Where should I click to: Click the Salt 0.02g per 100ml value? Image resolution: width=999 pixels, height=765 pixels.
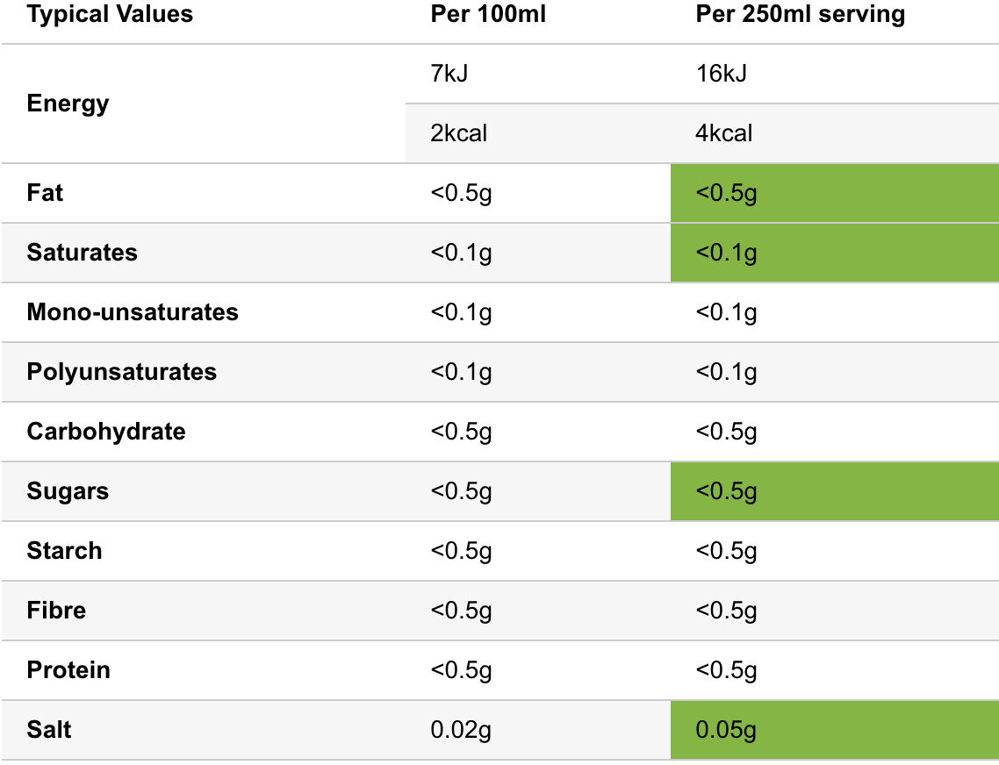[x=461, y=730]
